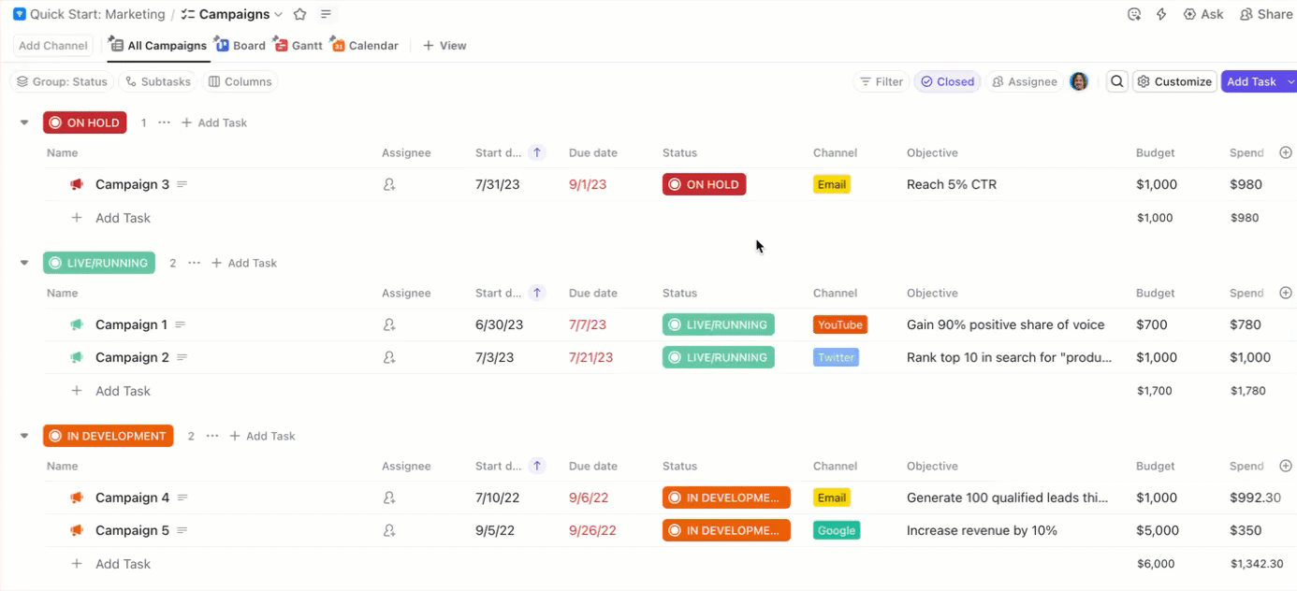This screenshot has height=591, width=1297.
Task: Star the Campaigns view as favorite
Action: (x=299, y=14)
